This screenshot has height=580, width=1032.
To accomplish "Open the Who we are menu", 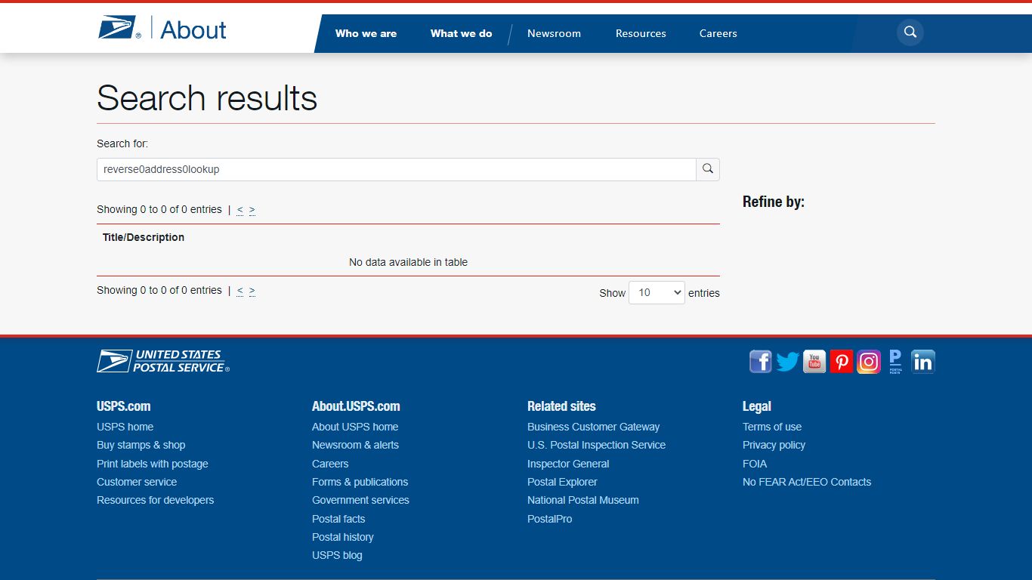I will pyautogui.click(x=366, y=33).
